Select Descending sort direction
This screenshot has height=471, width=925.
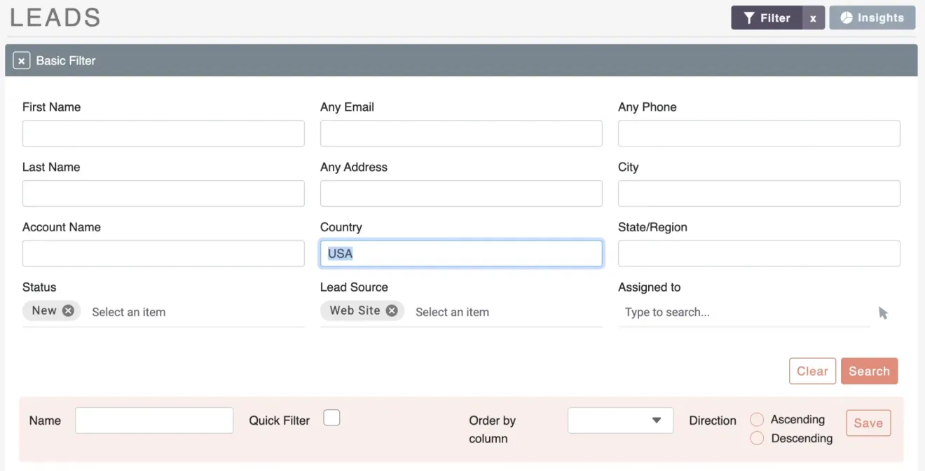click(757, 437)
